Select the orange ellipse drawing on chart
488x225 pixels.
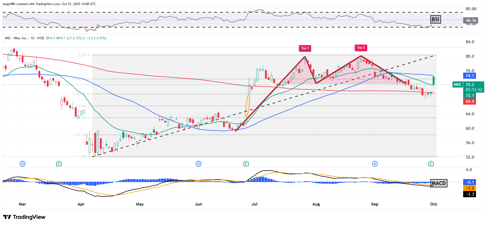point(248,106)
